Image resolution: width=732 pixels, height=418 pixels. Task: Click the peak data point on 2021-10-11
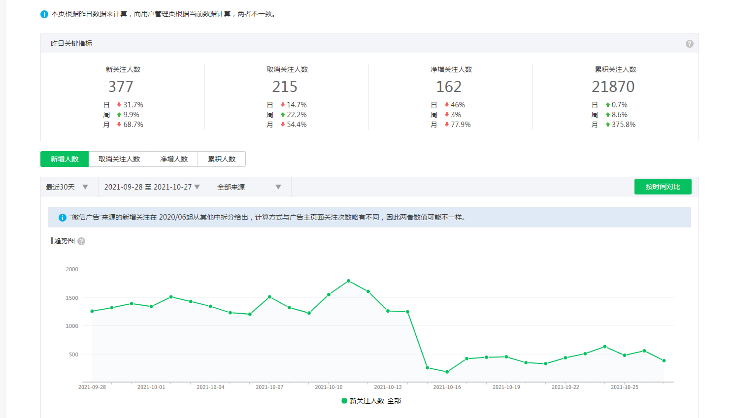(349, 281)
